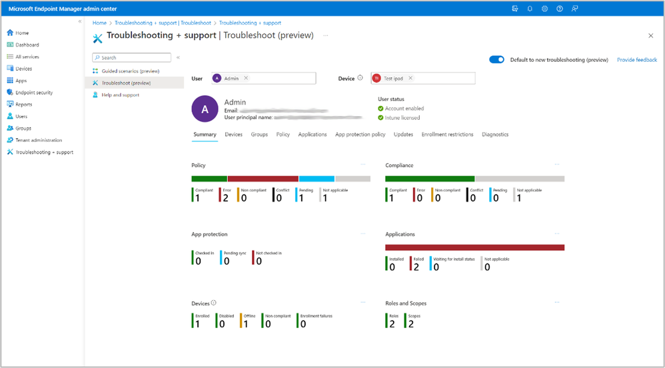Viewport: 665px width, 368px height.
Task: Switch to App protection policy tab
Action: pos(360,134)
